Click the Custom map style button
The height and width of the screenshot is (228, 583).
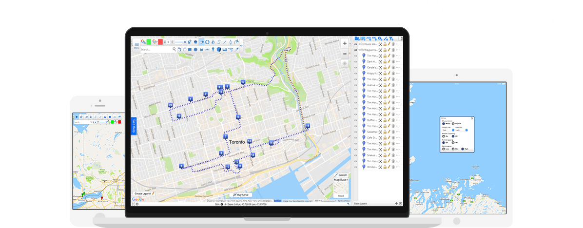click(x=341, y=175)
